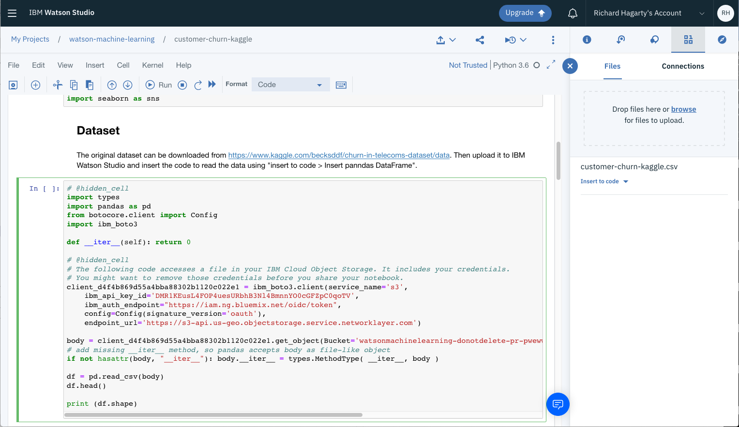Click the share notebook icon
This screenshot has height=427, width=739.
coord(480,40)
